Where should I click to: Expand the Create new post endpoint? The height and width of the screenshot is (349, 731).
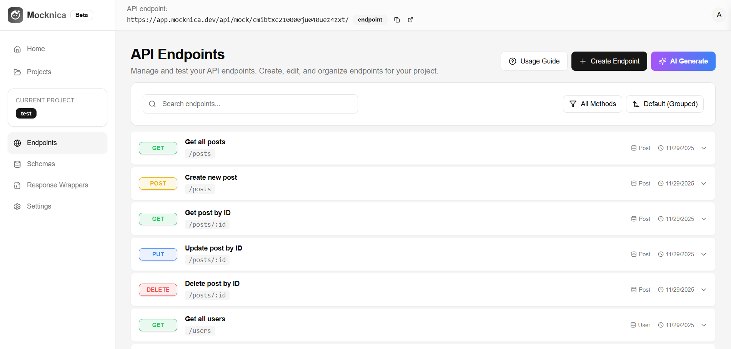pyautogui.click(x=704, y=184)
